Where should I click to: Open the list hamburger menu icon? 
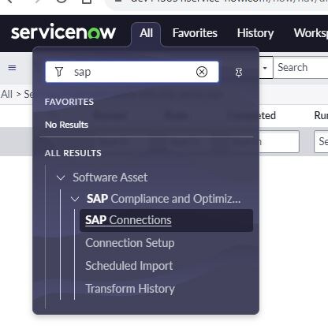pyautogui.click(x=12, y=68)
